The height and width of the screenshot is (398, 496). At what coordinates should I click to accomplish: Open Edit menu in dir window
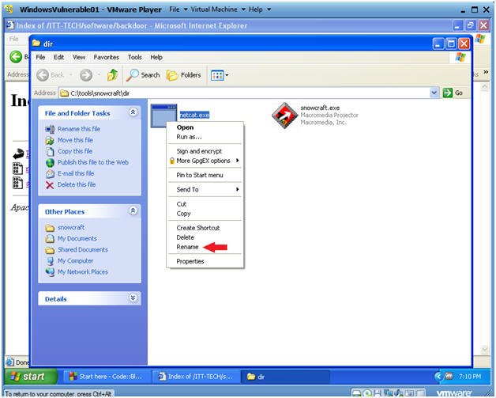(58, 57)
